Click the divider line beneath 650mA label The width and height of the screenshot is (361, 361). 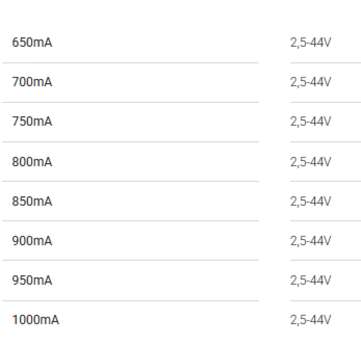pos(130,63)
